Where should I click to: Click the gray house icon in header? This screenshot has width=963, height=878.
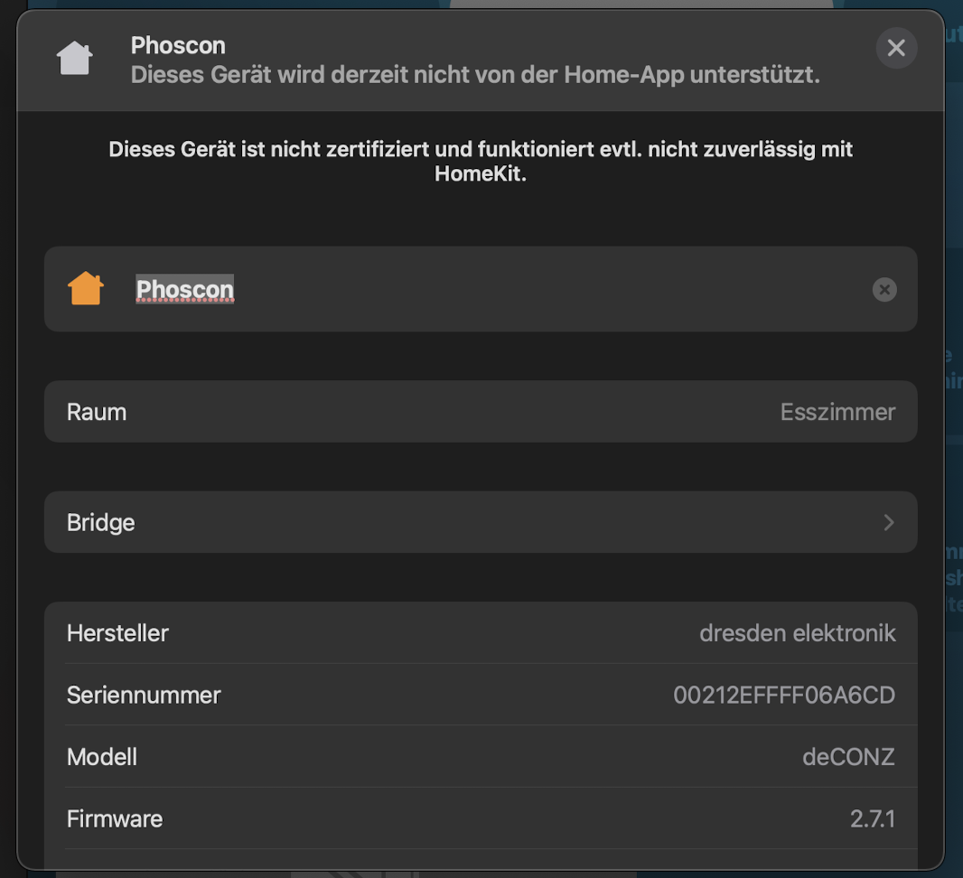click(x=74, y=60)
